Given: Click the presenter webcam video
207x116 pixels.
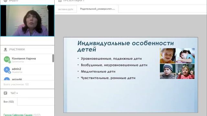Looking at the screenshot, I should click(27, 21).
